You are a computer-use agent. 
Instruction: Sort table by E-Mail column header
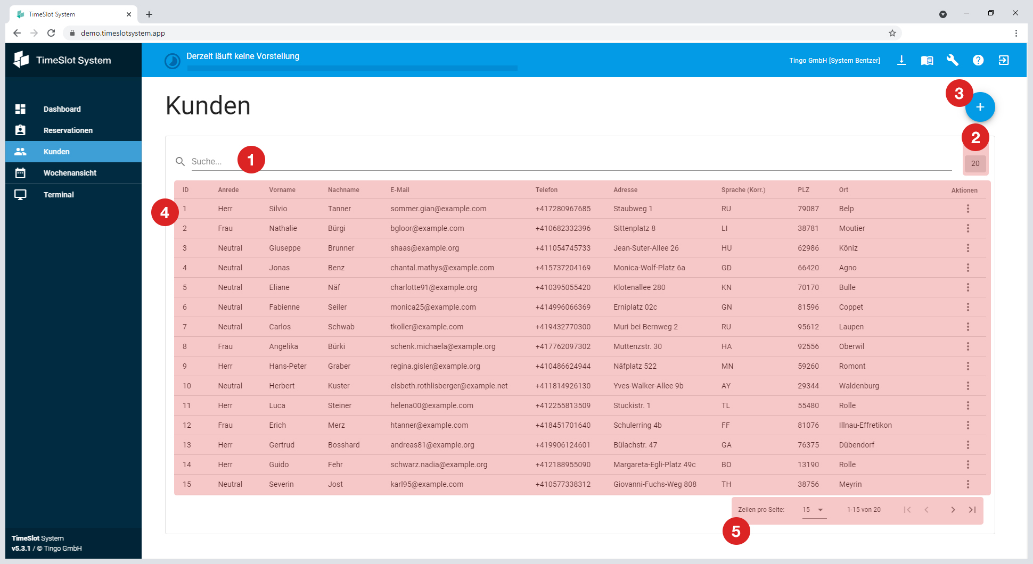pos(400,190)
